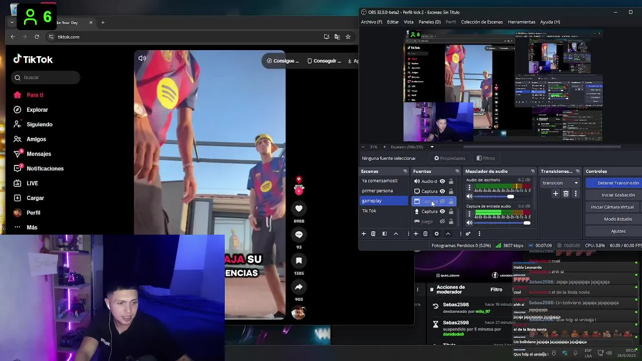The width and height of the screenshot is (642, 361).
Task: Open the transicion dropdown in Transiciones
Action: click(560, 183)
